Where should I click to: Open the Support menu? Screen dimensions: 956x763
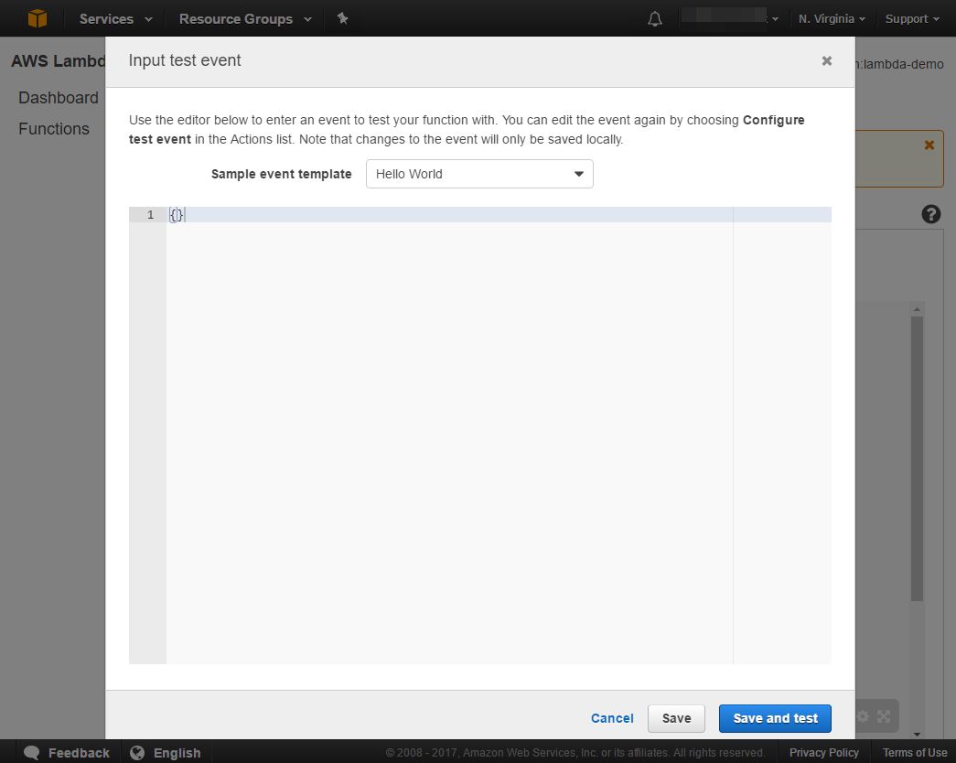click(x=912, y=19)
